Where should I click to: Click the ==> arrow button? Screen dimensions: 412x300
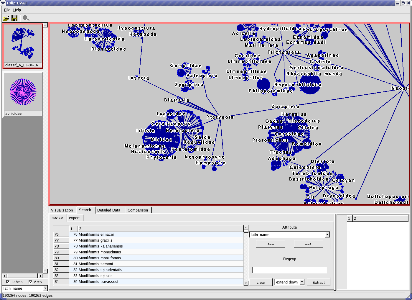pos(308,244)
